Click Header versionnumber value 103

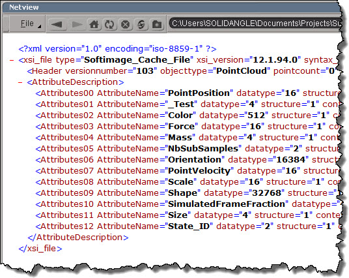tap(145, 71)
